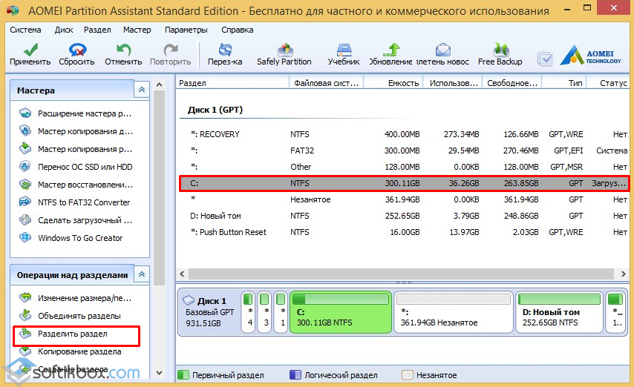This screenshot has height=387, width=634.
Task: Open NTFS to FAT32 Converter wizard
Action: pos(83,202)
